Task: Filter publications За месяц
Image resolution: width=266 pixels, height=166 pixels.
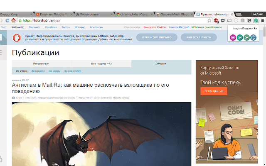Action: [x=54, y=71]
